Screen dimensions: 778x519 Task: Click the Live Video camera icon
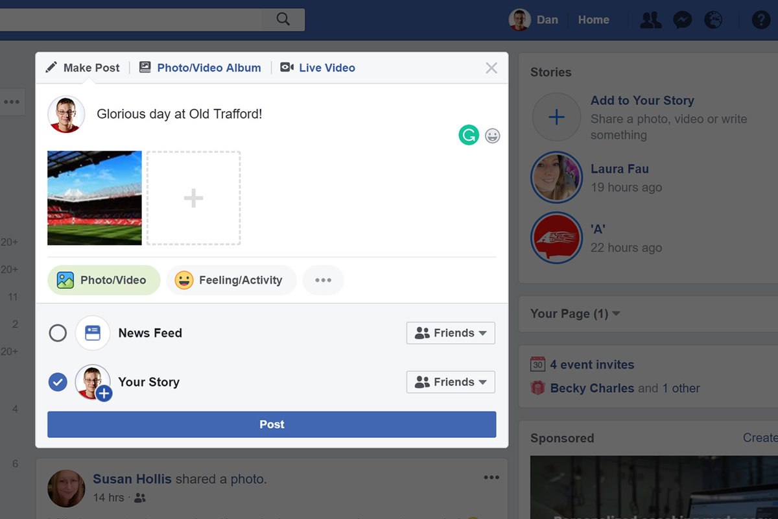coord(286,67)
